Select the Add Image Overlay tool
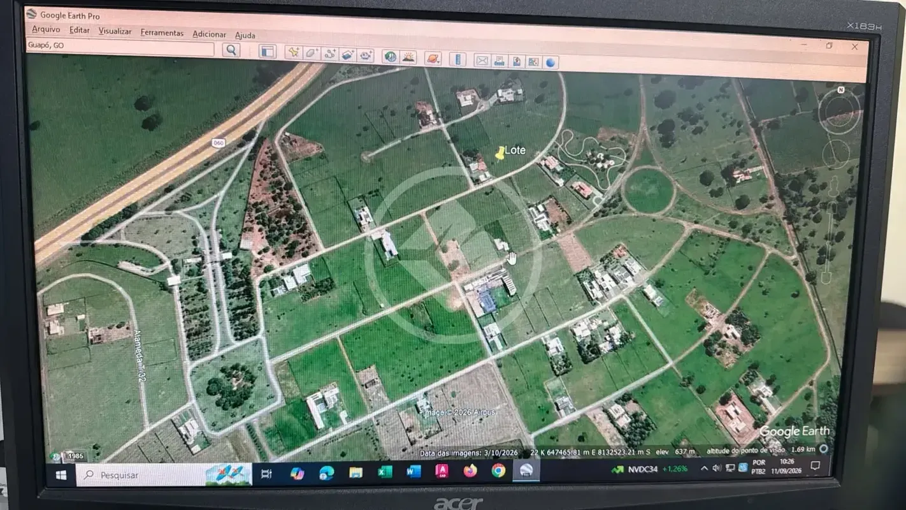 tap(347, 55)
